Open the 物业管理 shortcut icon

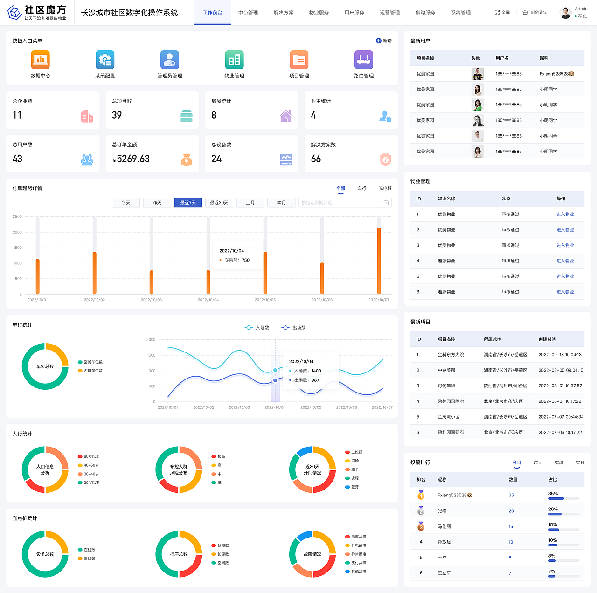[234, 60]
